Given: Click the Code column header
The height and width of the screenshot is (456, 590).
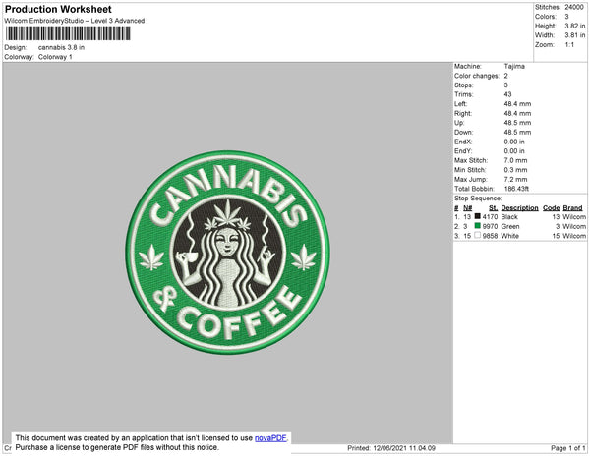Looking at the screenshot, I should pos(552,208).
